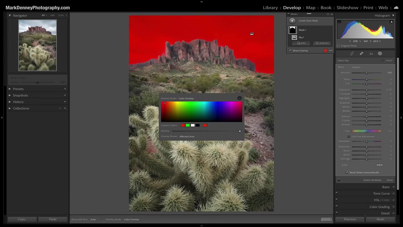Add a new preset with plus icon
Image resolution: width=403 pixels, height=227 pixels.
click(x=65, y=89)
